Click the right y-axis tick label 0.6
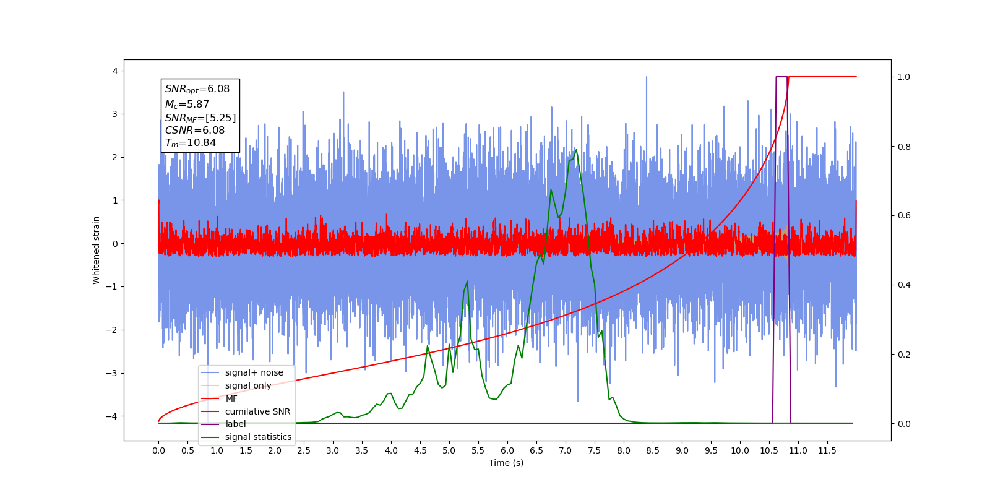This screenshot has width=990, height=495. (904, 215)
